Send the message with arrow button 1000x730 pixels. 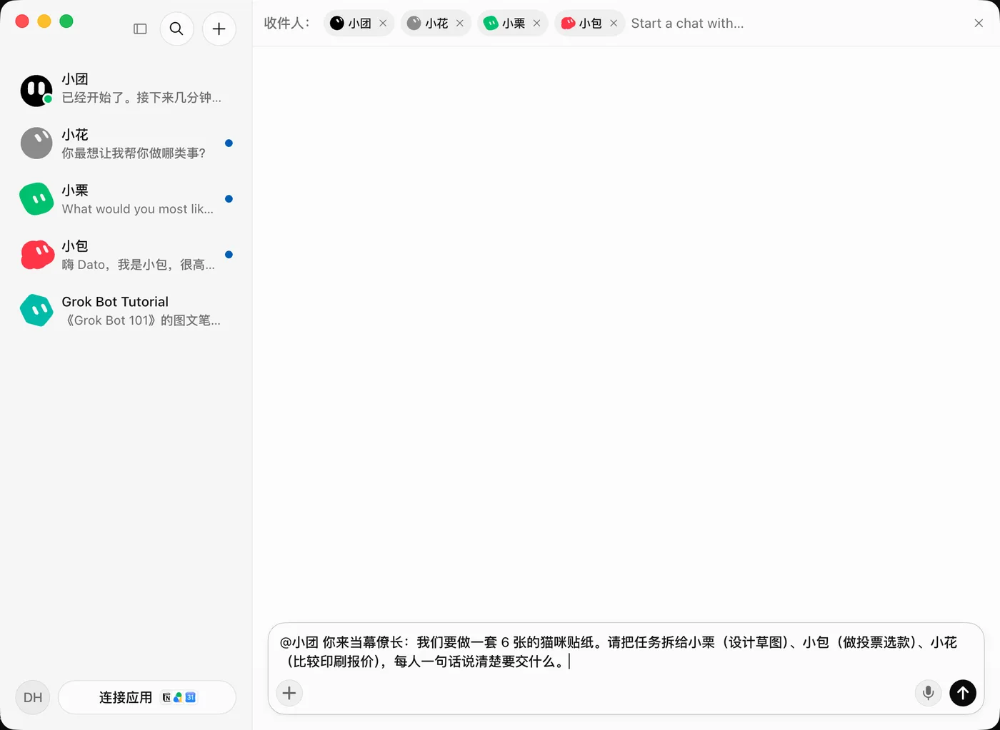tap(963, 693)
